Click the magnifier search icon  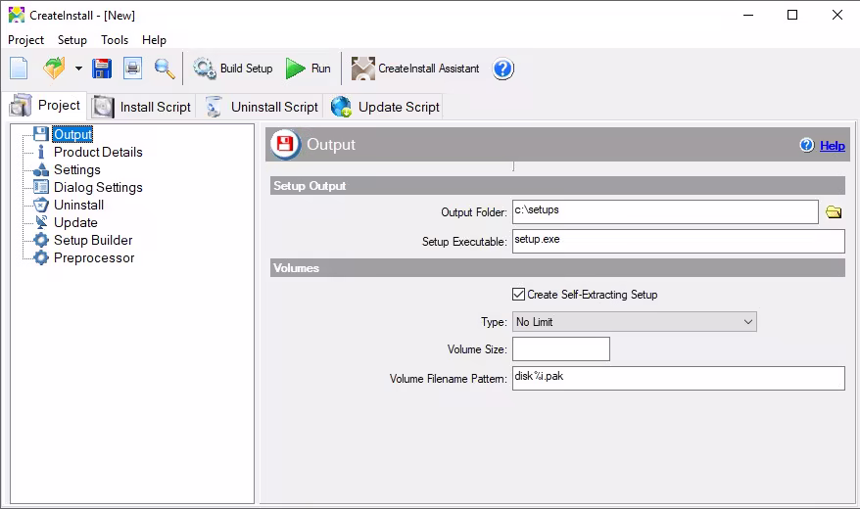point(165,69)
